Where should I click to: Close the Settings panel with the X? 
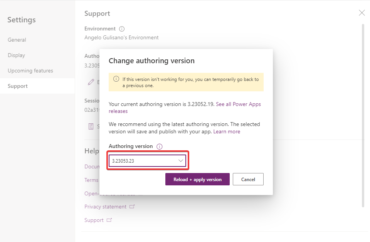click(x=362, y=13)
